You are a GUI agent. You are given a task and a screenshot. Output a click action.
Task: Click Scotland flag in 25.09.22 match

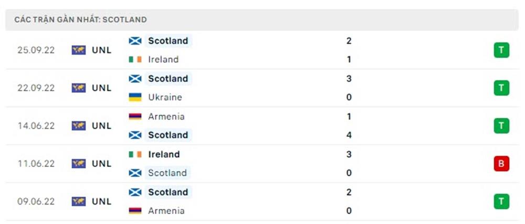point(135,41)
